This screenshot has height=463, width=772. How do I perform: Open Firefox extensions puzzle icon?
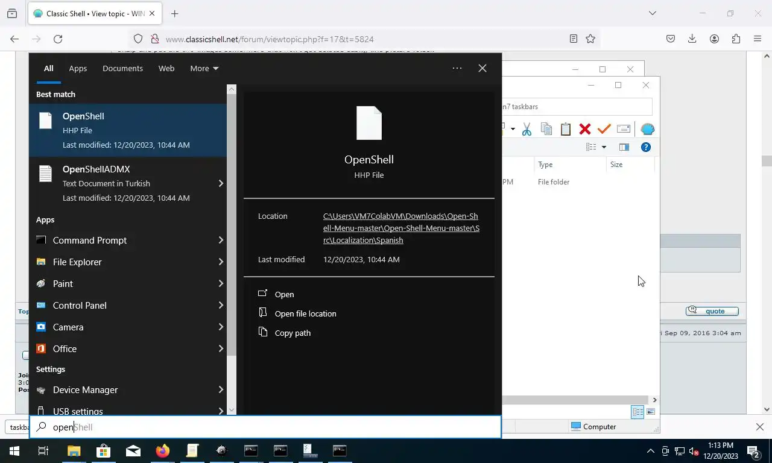click(736, 39)
